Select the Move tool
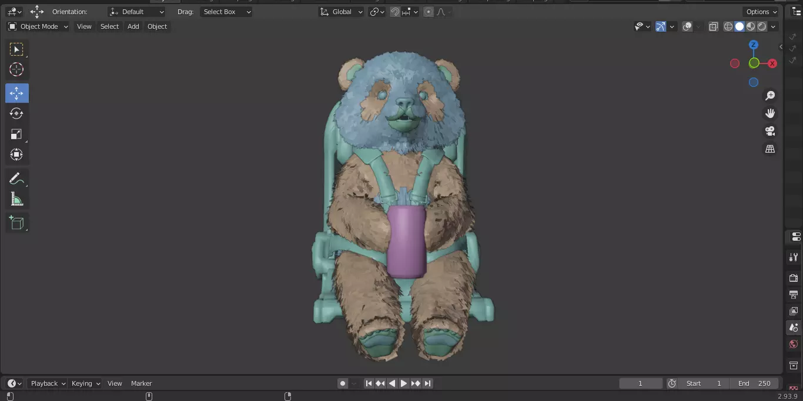 tap(16, 93)
